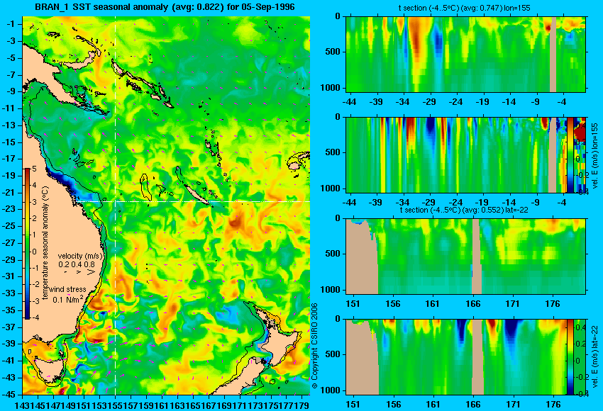Click the '171' tick under lat=-22 temperature section

tap(512, 303)
